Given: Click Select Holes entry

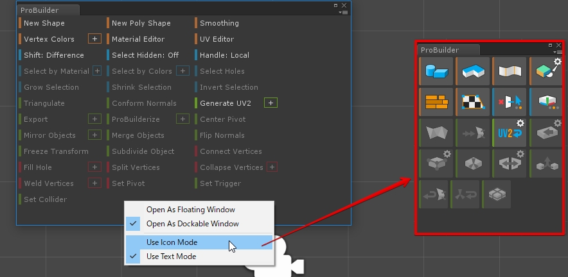Looking at the screenshot, I should (x=222, y=71).
